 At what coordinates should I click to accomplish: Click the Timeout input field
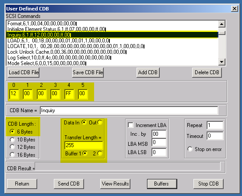pyautogui.click(x=215, y=136)
